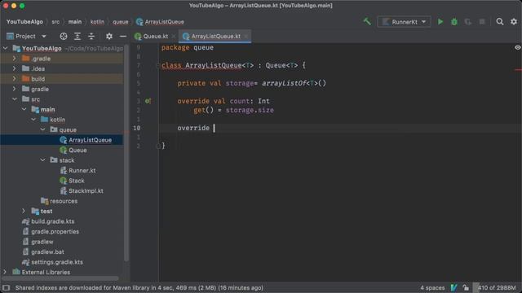Click the override gutter icon beside count
Image resolution: width=522 pixels, height=293 pixels.
click(148, 101)
